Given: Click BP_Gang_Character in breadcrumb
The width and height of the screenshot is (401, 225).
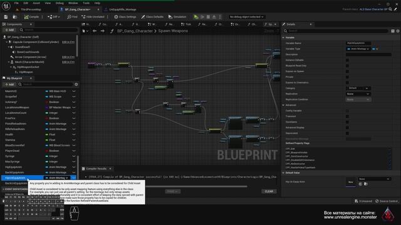Looking at the screenshot, I should (135, 31).
